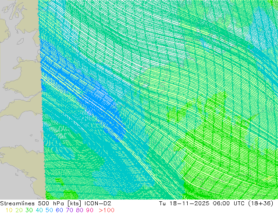Select the yellow 10 kts legend value
The height and width of the screenshot is (214, 278).
pos(9,211)
